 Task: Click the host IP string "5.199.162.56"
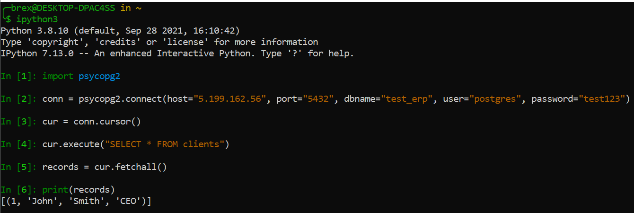tap(225, 99)
